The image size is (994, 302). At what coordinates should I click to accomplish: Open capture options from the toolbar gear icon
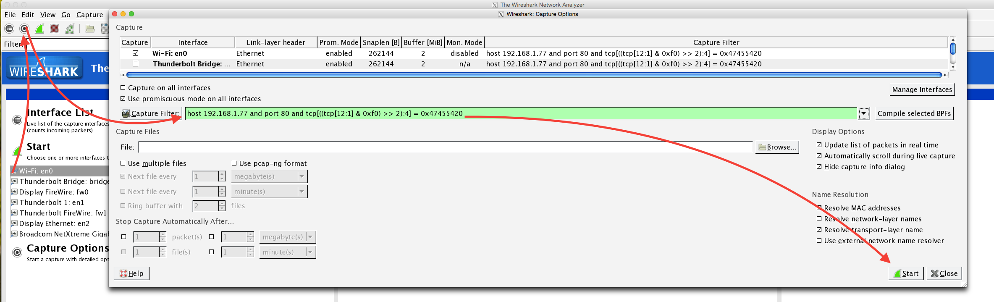24,29
